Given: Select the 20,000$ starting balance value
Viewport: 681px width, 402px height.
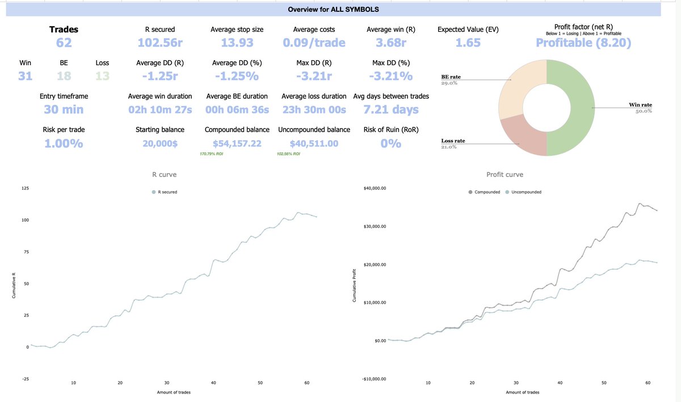Looking at the screenshot, I should click(x=160, y=143).
